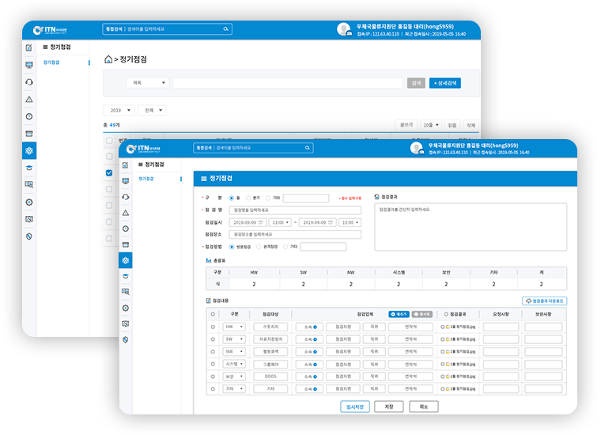The height and width of the screenshot is (435, 601).
Task: Open highlighted gear icon in front window sidebar
Action: (x=125, y=261)
